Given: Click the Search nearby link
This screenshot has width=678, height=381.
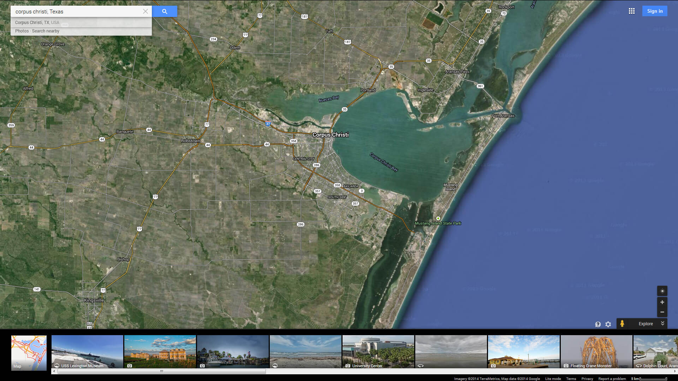Looking at the screenshot, I should [46, 31].
